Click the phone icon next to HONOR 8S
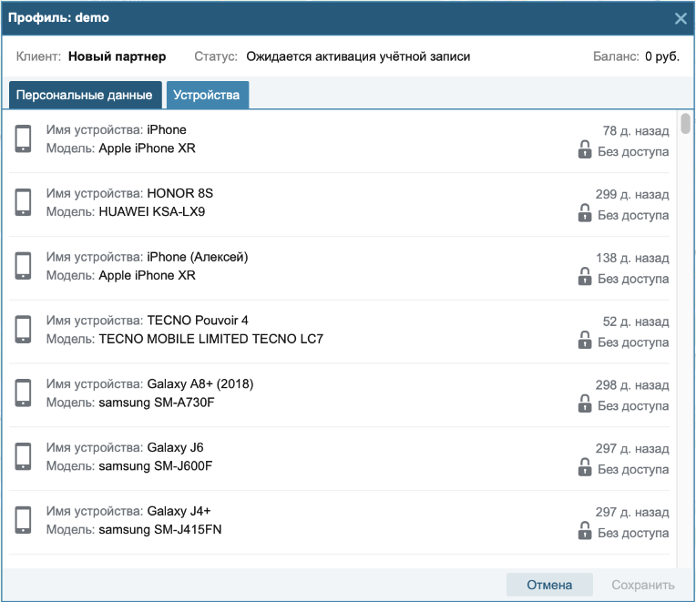The width and height of the screenshot is (696, 602). pos(23,202)
